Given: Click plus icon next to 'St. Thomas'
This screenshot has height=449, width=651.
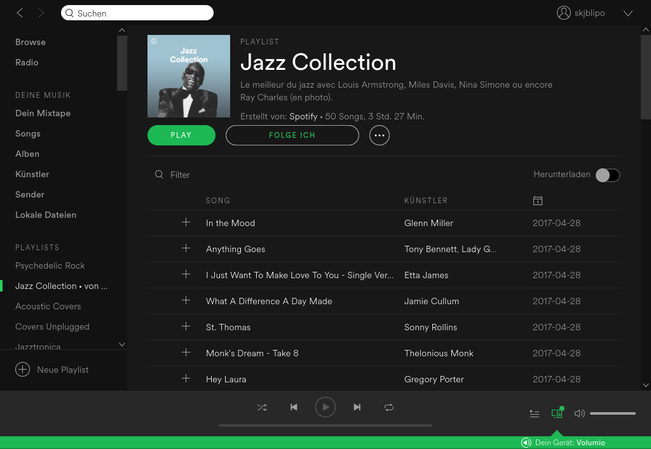Looking at the screenshot, I should (186, 326).
